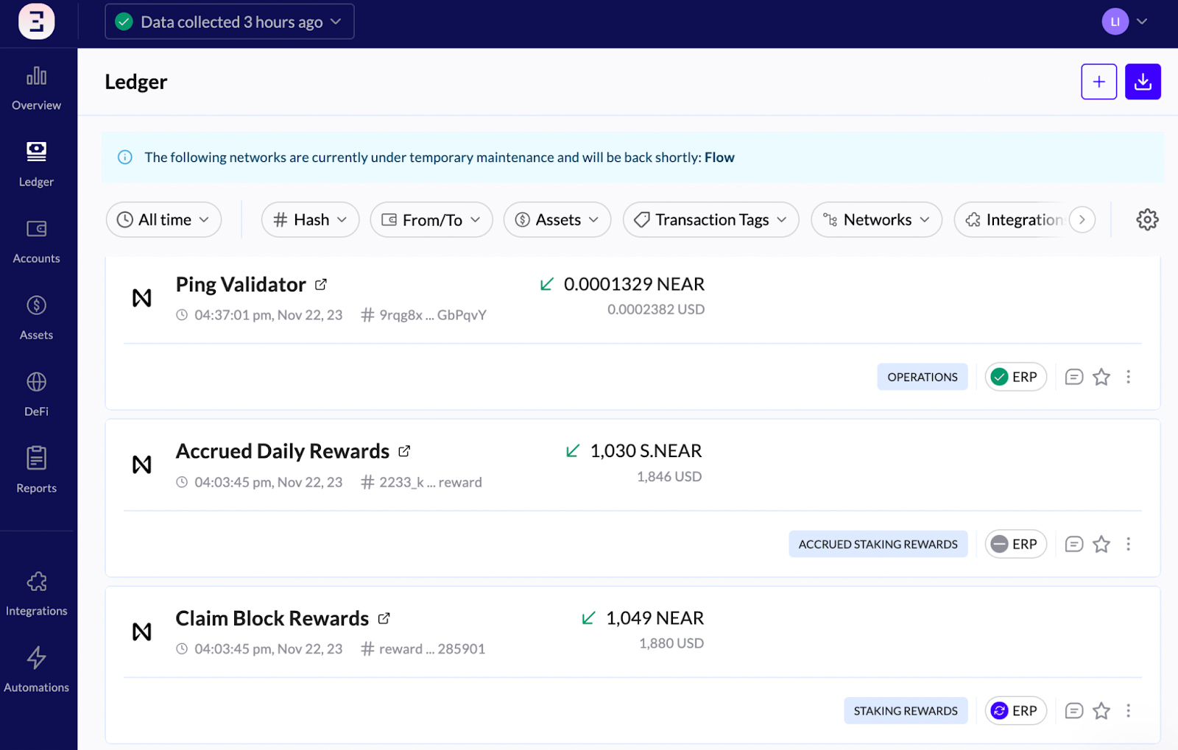The image size is (1178, 750).
Task: Click comment icon on Ping Validator row
Action: click(x=1073, y=378)
